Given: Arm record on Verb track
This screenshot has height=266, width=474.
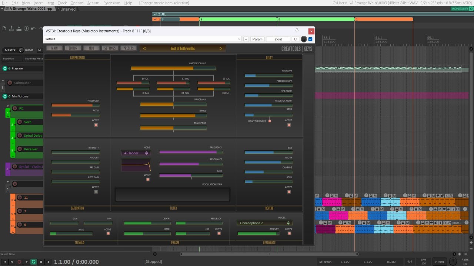Looking at the screenshot, I should 20,122.
